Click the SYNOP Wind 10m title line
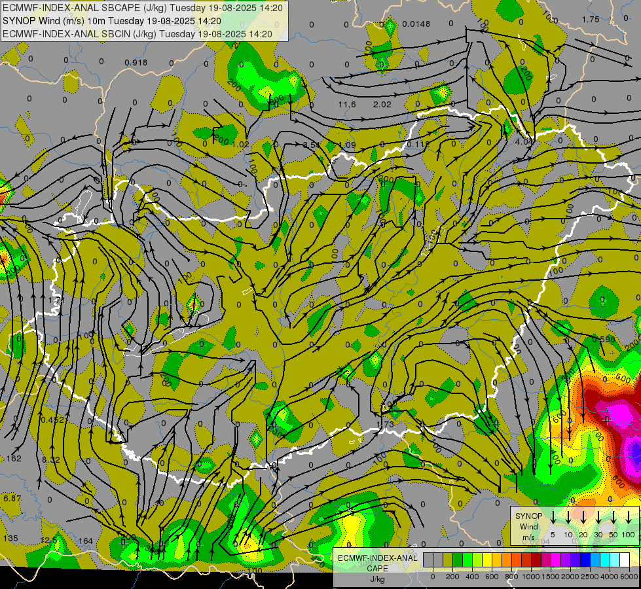 (x=111, y=21)
